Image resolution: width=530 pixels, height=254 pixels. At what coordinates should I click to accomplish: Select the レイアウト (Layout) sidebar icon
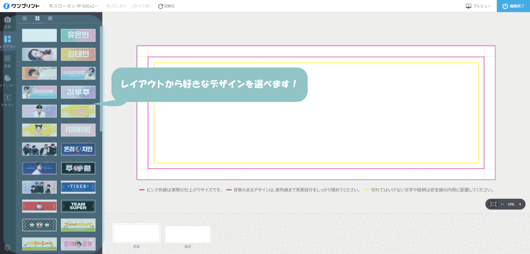pos(7,42)
